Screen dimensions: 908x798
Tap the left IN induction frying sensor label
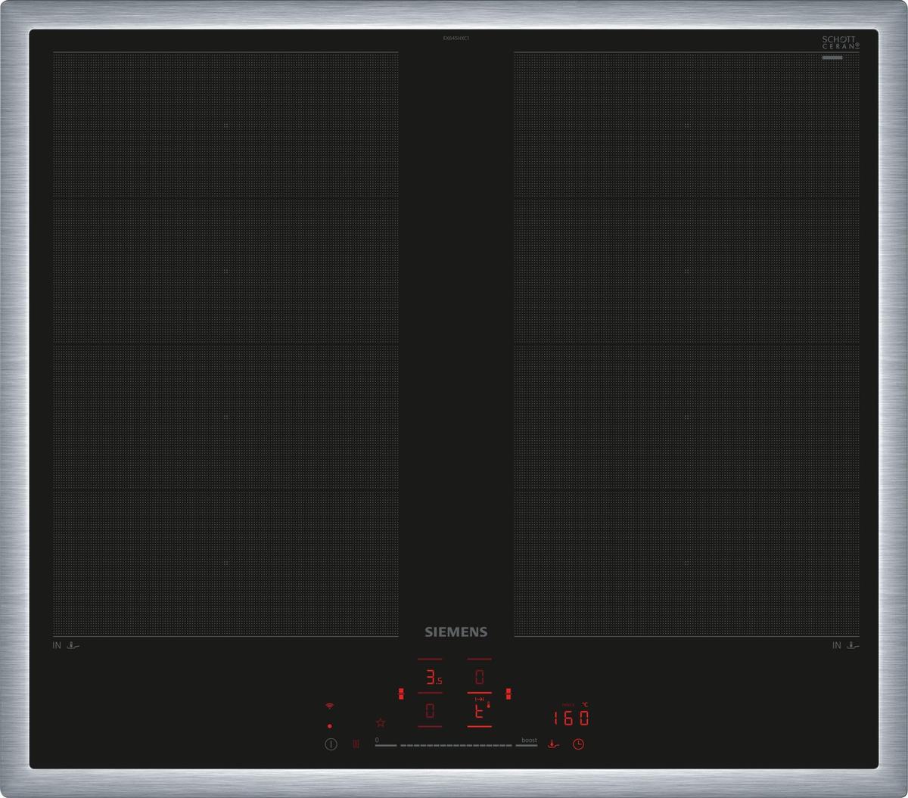click(x=67, y=646)
